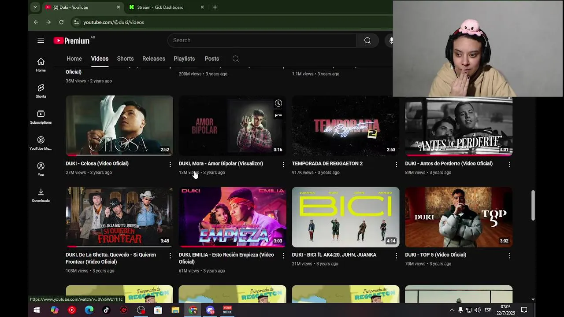Open DUKI - Celosa (Video Oficial) title link
Screen dimensions: 564x317
(x=97, y=163)
